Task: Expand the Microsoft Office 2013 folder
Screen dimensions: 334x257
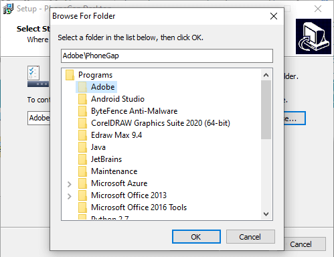Action: [70, 196]
